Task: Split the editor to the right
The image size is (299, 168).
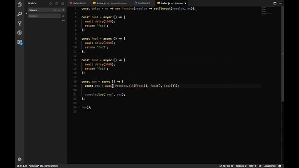Action: [275, 3]
